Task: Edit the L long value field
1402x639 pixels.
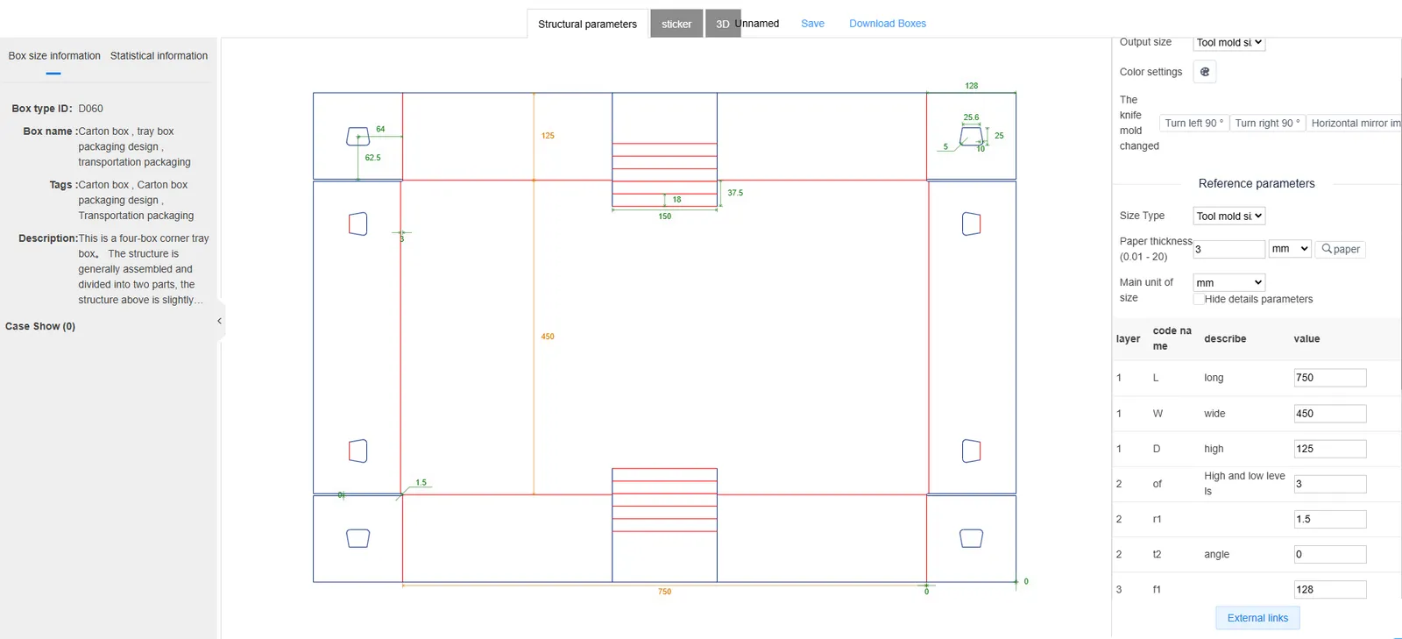Action: [x=1330, y=378]
